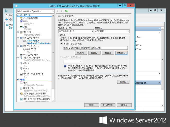Click the refresh icon in settings toolbar

[x=66, y=11]
